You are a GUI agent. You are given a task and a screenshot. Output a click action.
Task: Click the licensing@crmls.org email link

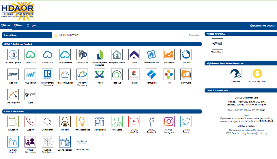(257, 133)
